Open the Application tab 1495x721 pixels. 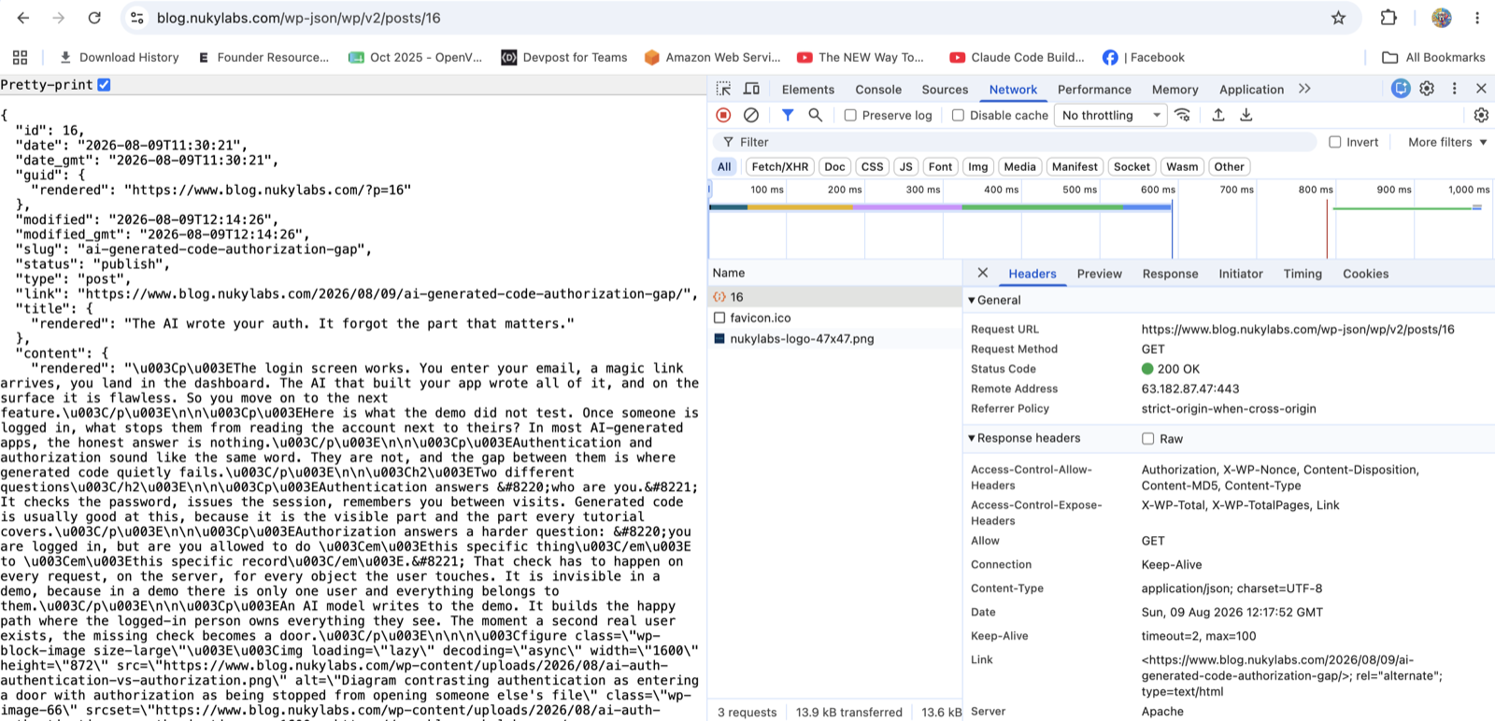coord(1251,90)
